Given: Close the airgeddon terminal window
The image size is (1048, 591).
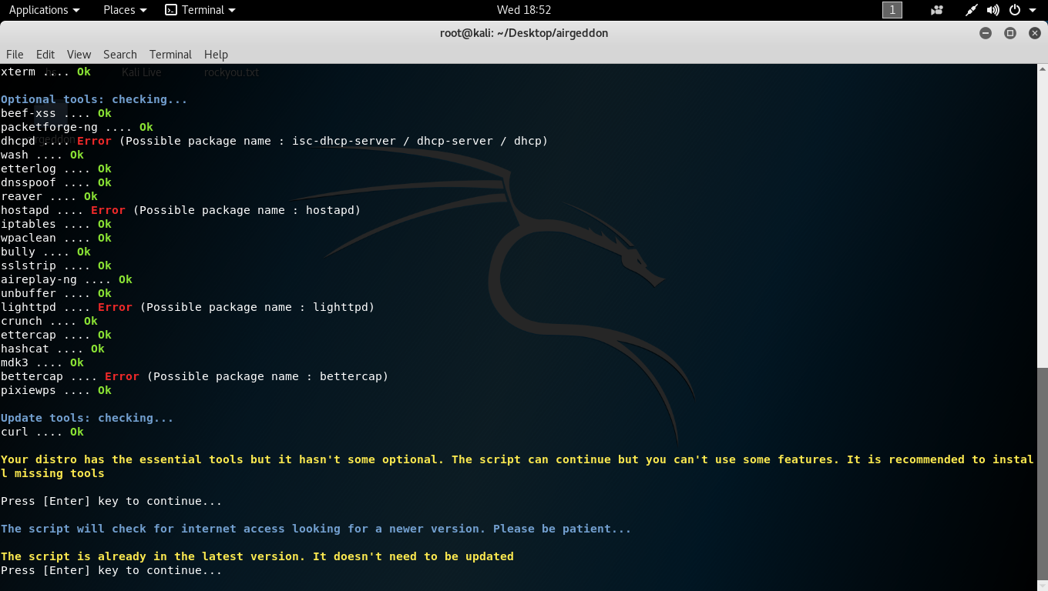Looking at the screenshot, I should click(1034, 33).
